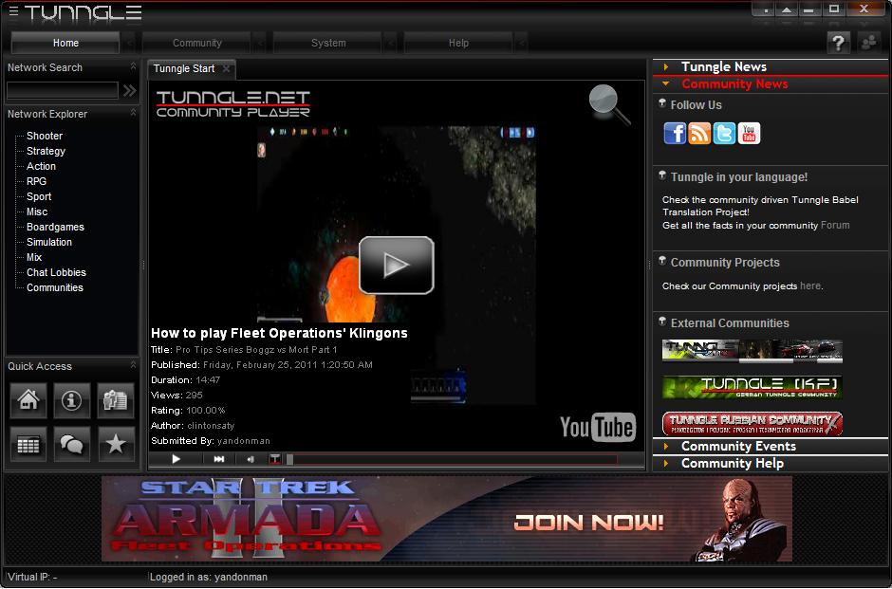Viewport: 892px width, 589px height.
Task: Click the chat bubbles Quick Access icon
Action: point(72,444)
